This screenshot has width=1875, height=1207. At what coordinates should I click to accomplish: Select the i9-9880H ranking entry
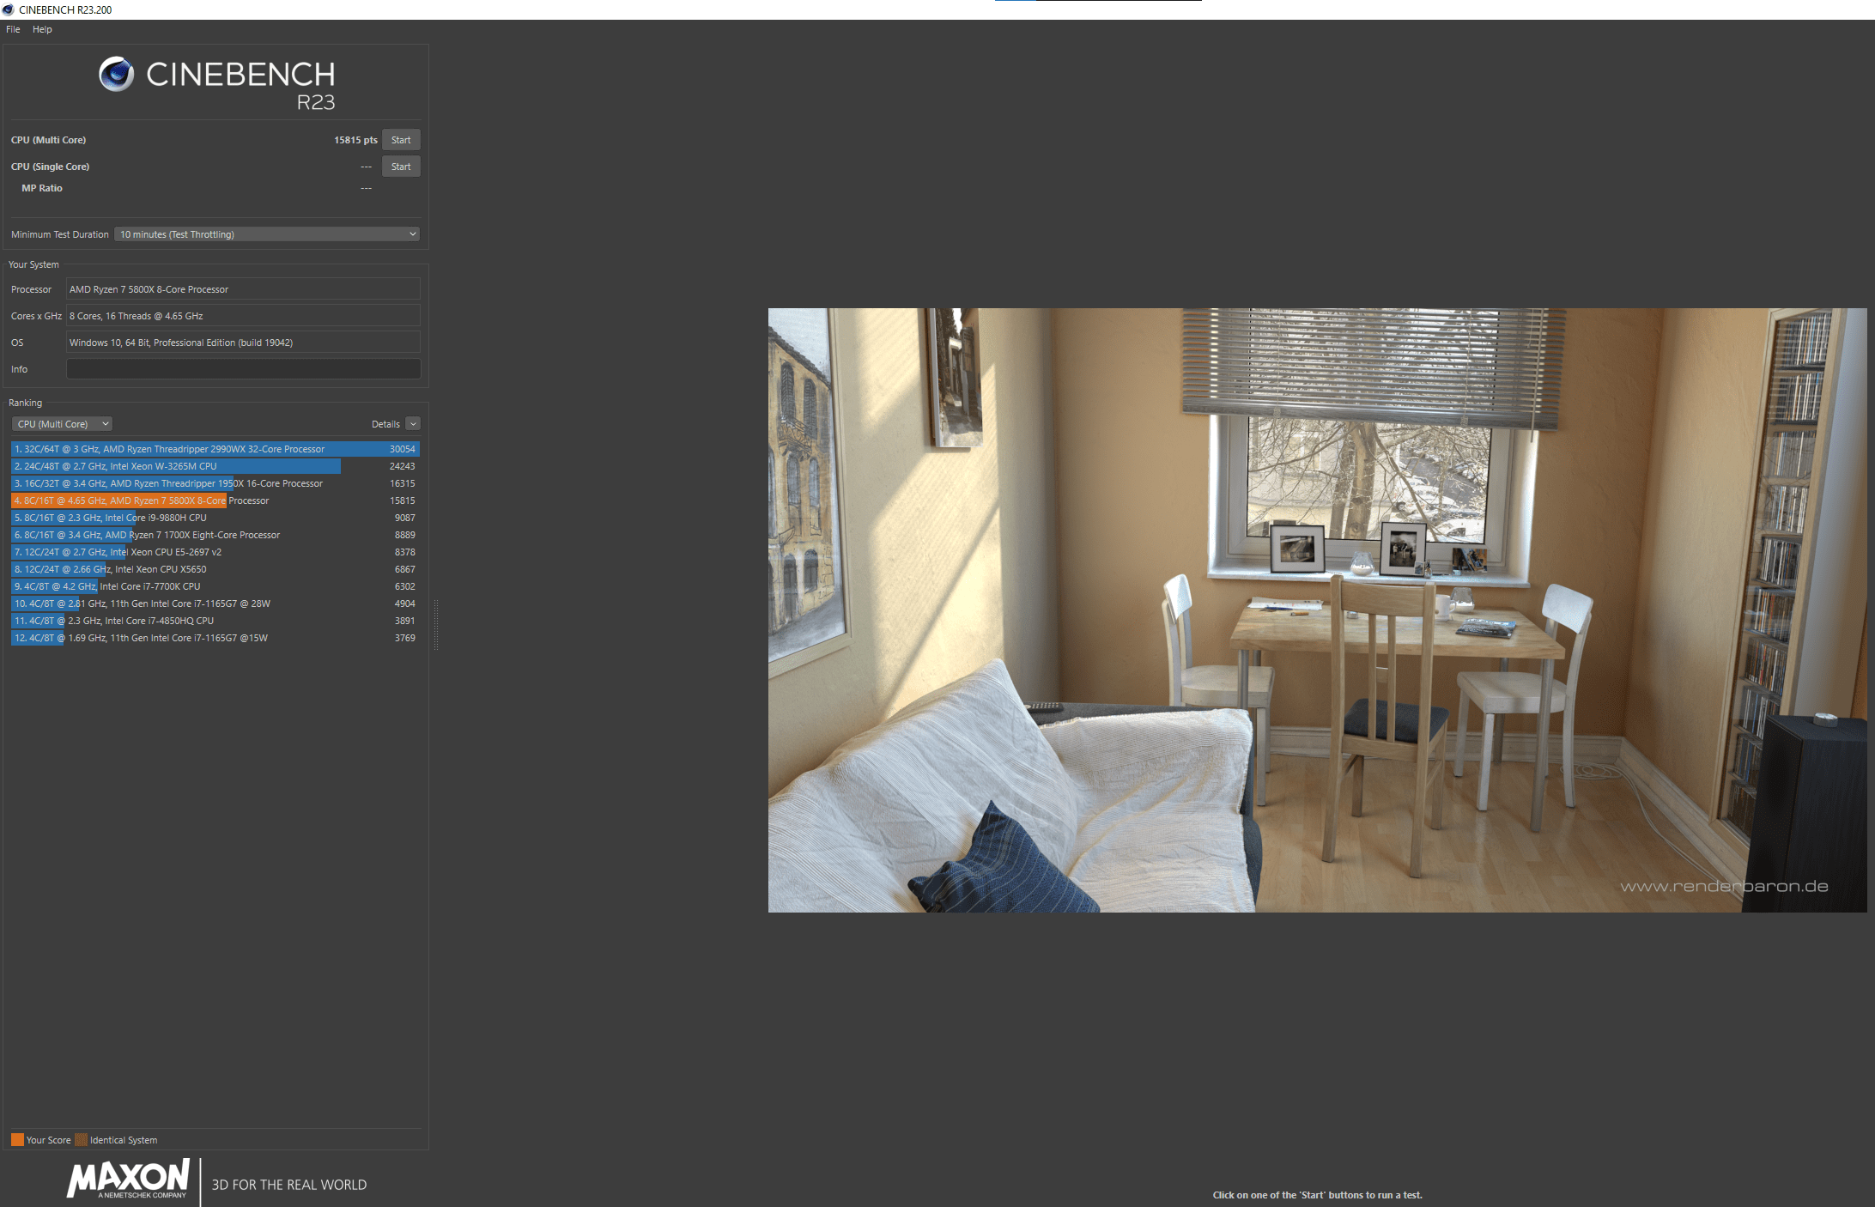[215, 518]
